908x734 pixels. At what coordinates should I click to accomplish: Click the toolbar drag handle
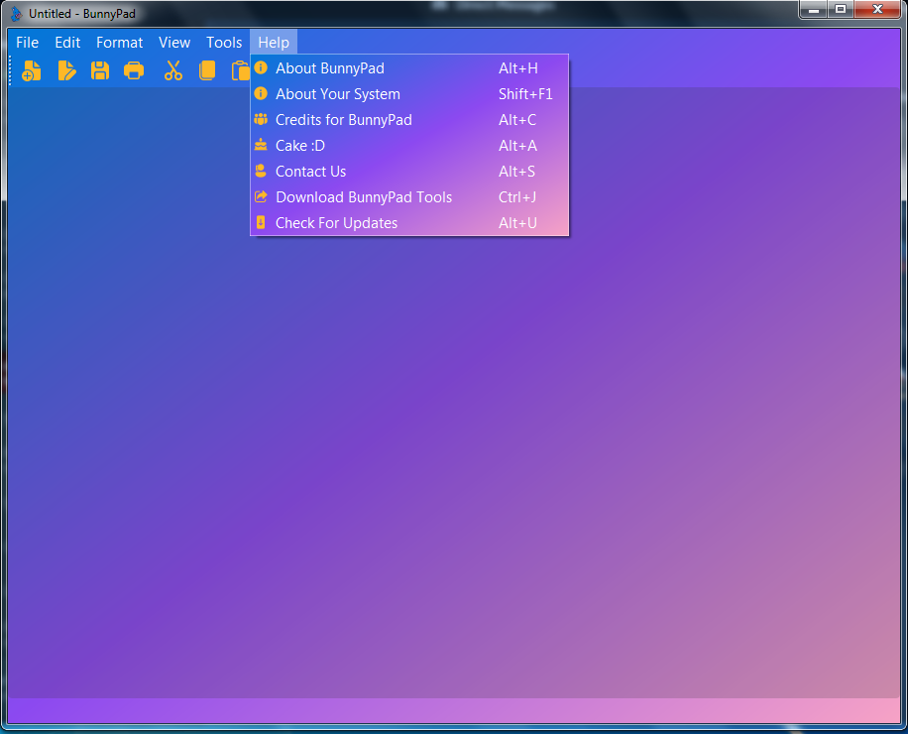click(x=11, y=70)
